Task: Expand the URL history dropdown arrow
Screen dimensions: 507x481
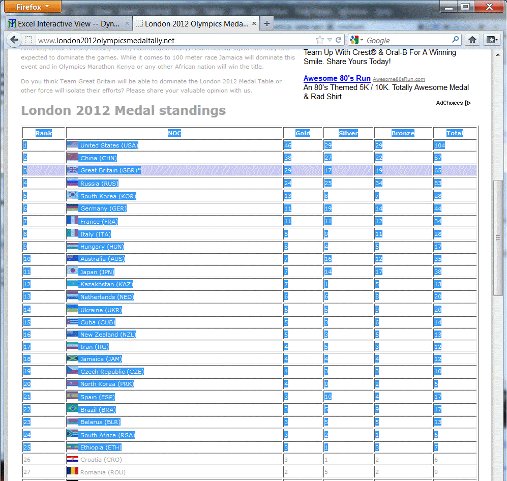Action: click(x=330, y=40)
